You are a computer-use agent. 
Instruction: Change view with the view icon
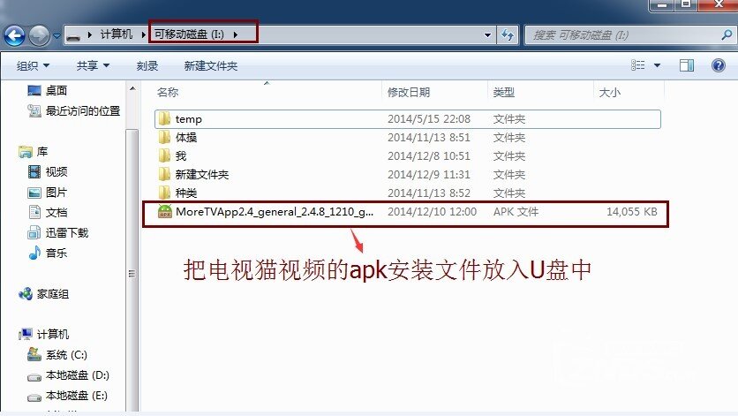637,65
